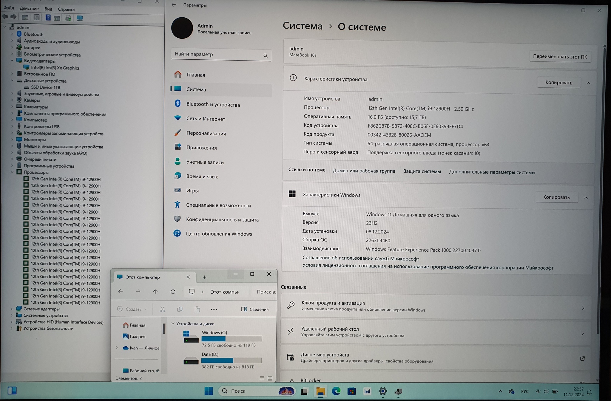Click the Device Manager help toolbar icon
The height and width of the screenshot is (401, 611).
click(x=48, y=18)
